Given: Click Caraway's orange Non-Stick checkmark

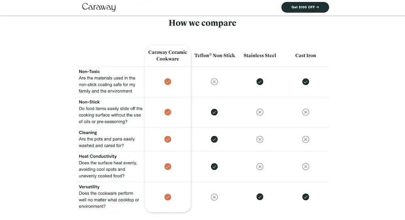Looking at the screenshot, I should (168, 112).
